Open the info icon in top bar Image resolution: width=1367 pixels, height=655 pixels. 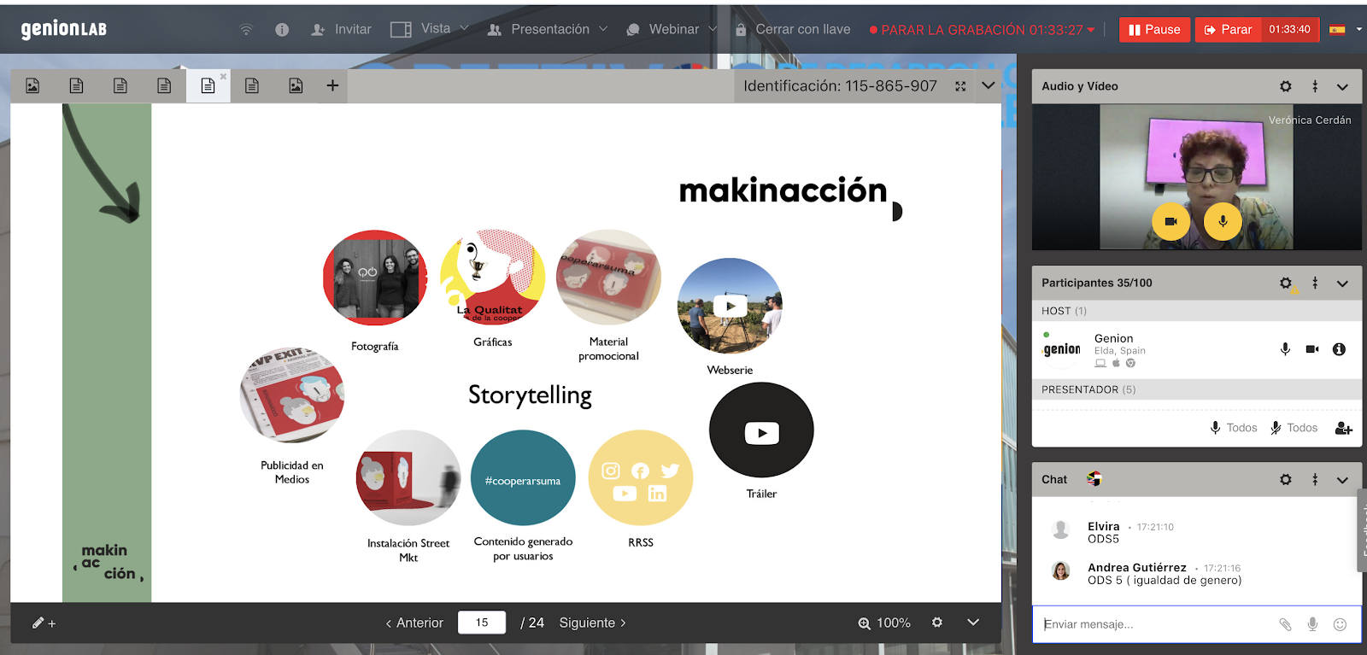[282, 29]
